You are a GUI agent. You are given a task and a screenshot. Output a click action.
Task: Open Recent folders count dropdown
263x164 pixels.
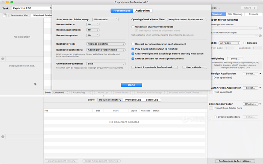(93, 24)
